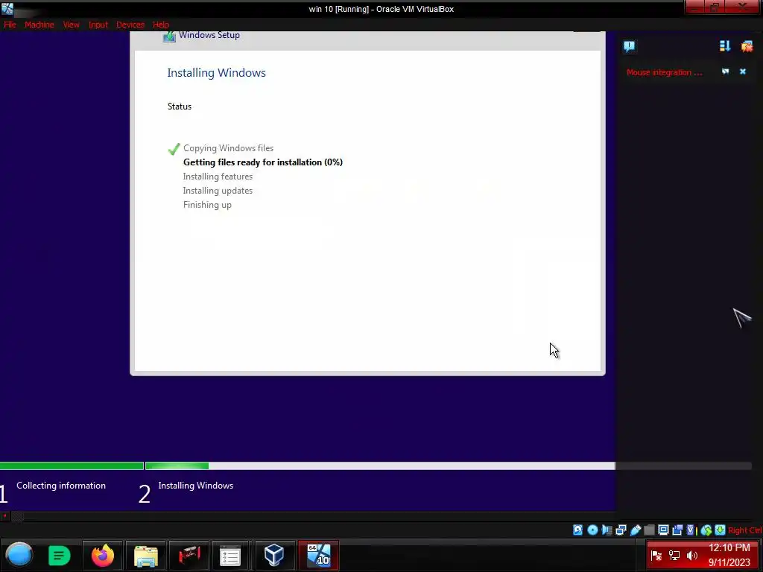Open the Devices menu

pyautogui.click(x=130, y=25)
